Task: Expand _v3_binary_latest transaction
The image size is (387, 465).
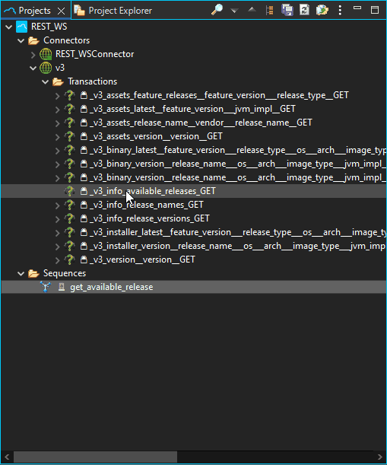Action: [58, 151]
